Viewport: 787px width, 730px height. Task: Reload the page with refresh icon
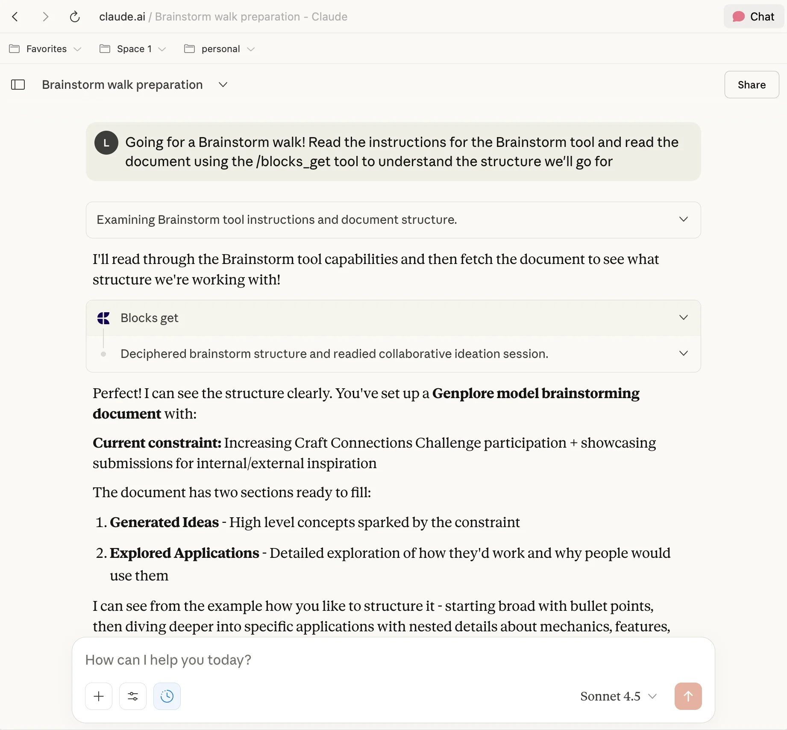point(75,17)
